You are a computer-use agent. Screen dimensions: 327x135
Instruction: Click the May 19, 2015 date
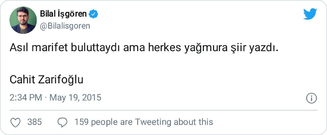[x=75, y=98]
